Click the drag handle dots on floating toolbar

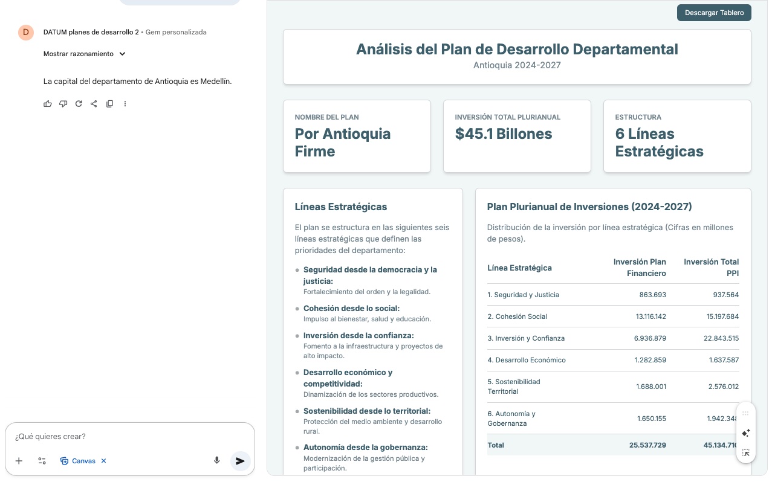745,414
